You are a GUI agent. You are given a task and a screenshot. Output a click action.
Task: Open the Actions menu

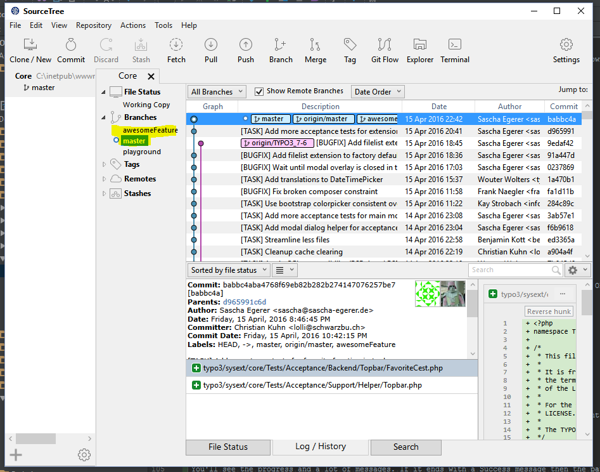point(133,25)
